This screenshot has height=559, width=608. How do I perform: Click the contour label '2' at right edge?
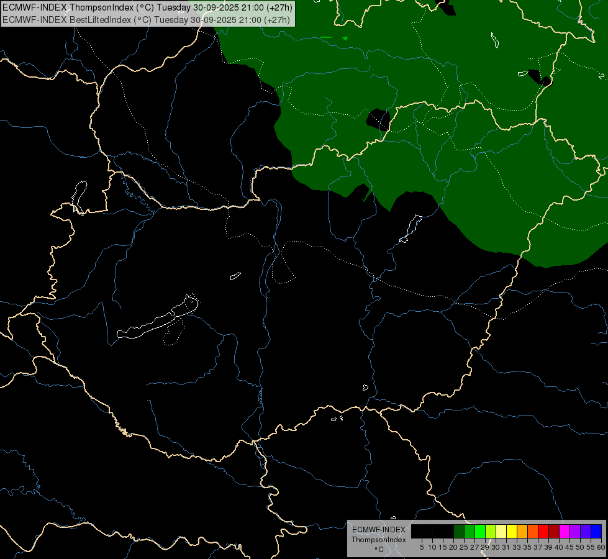[601, 76]
